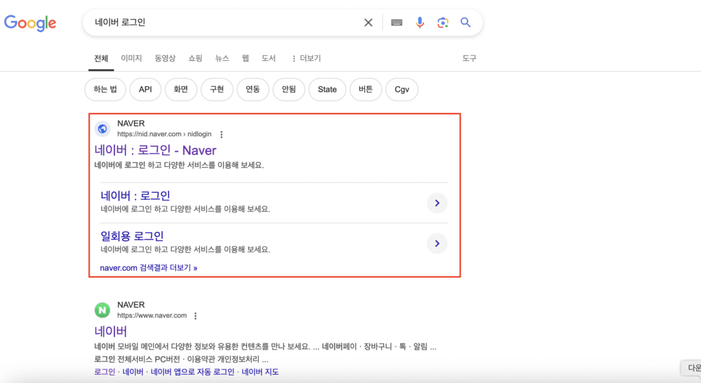Screen dimensions: 701x383
Task: Click the https://nid.naver.com › nidlogin URL
Action: 164,134
